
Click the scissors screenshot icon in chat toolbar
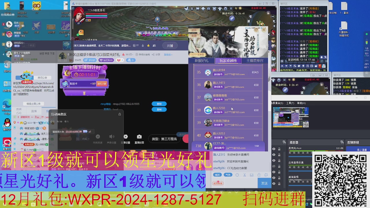click(x=245, y=175)
